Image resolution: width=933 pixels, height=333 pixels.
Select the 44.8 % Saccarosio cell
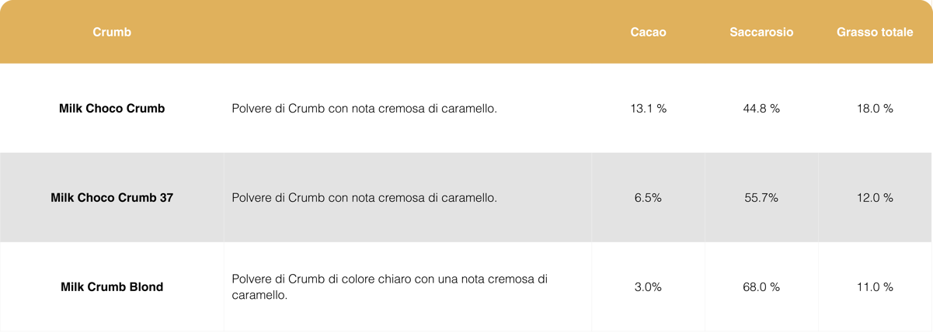coord(761,109)
